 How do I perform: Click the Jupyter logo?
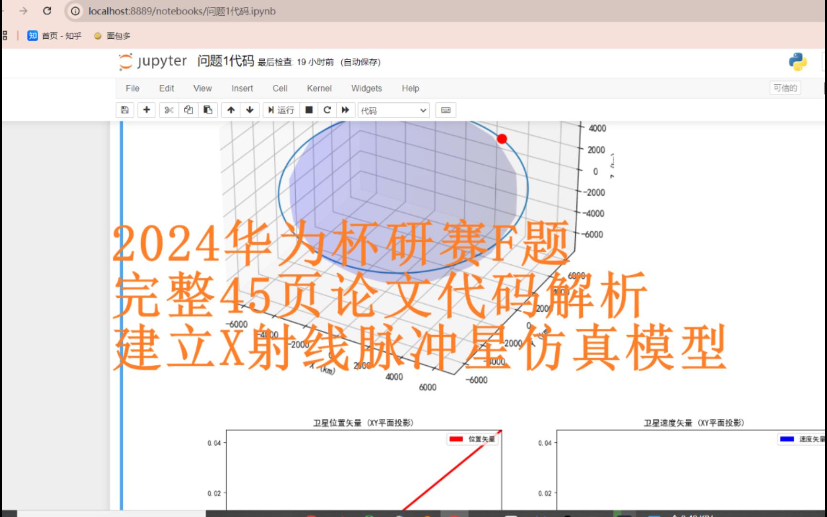pos(153,61)
